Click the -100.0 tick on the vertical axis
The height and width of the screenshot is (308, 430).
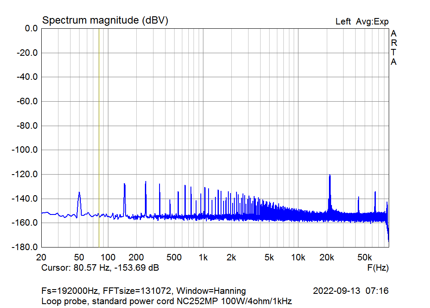tap(26, 150)
